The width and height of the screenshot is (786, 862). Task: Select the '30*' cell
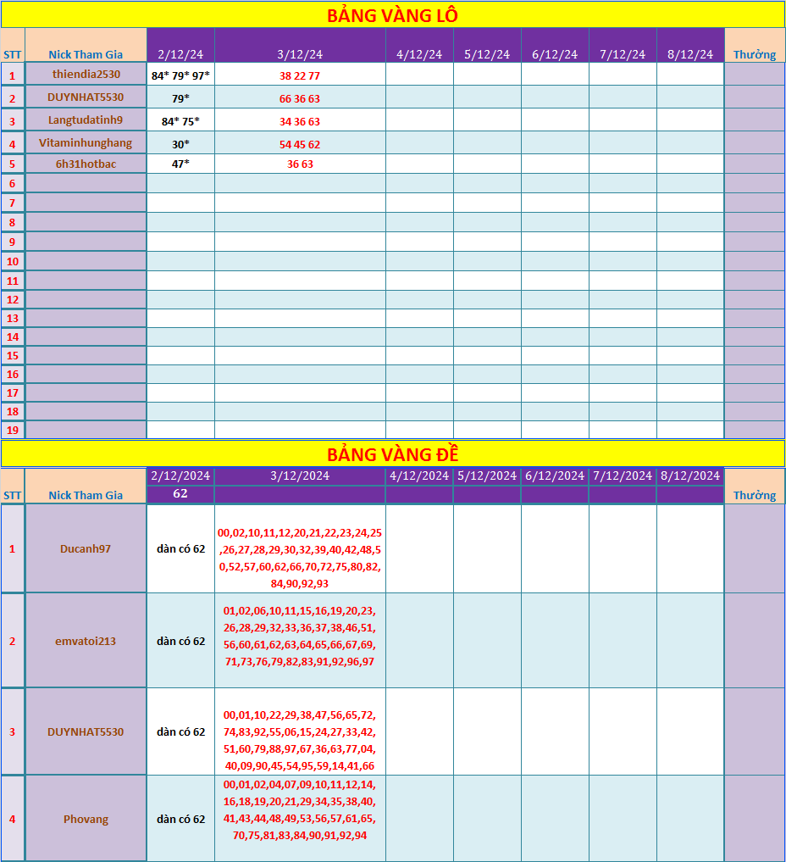[180, 144]
